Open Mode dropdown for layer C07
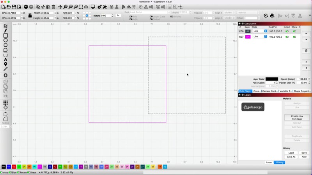Viewport: 312px width, 175px height. (x=260, y=37)
